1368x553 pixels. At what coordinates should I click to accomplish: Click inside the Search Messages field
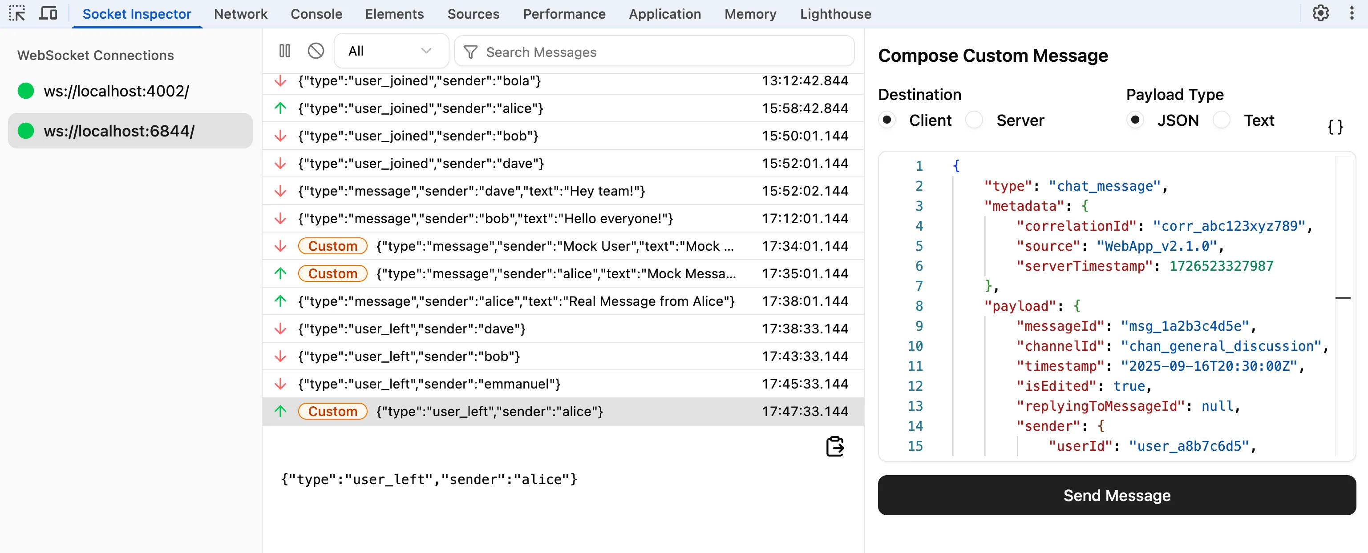click(611, 52)
